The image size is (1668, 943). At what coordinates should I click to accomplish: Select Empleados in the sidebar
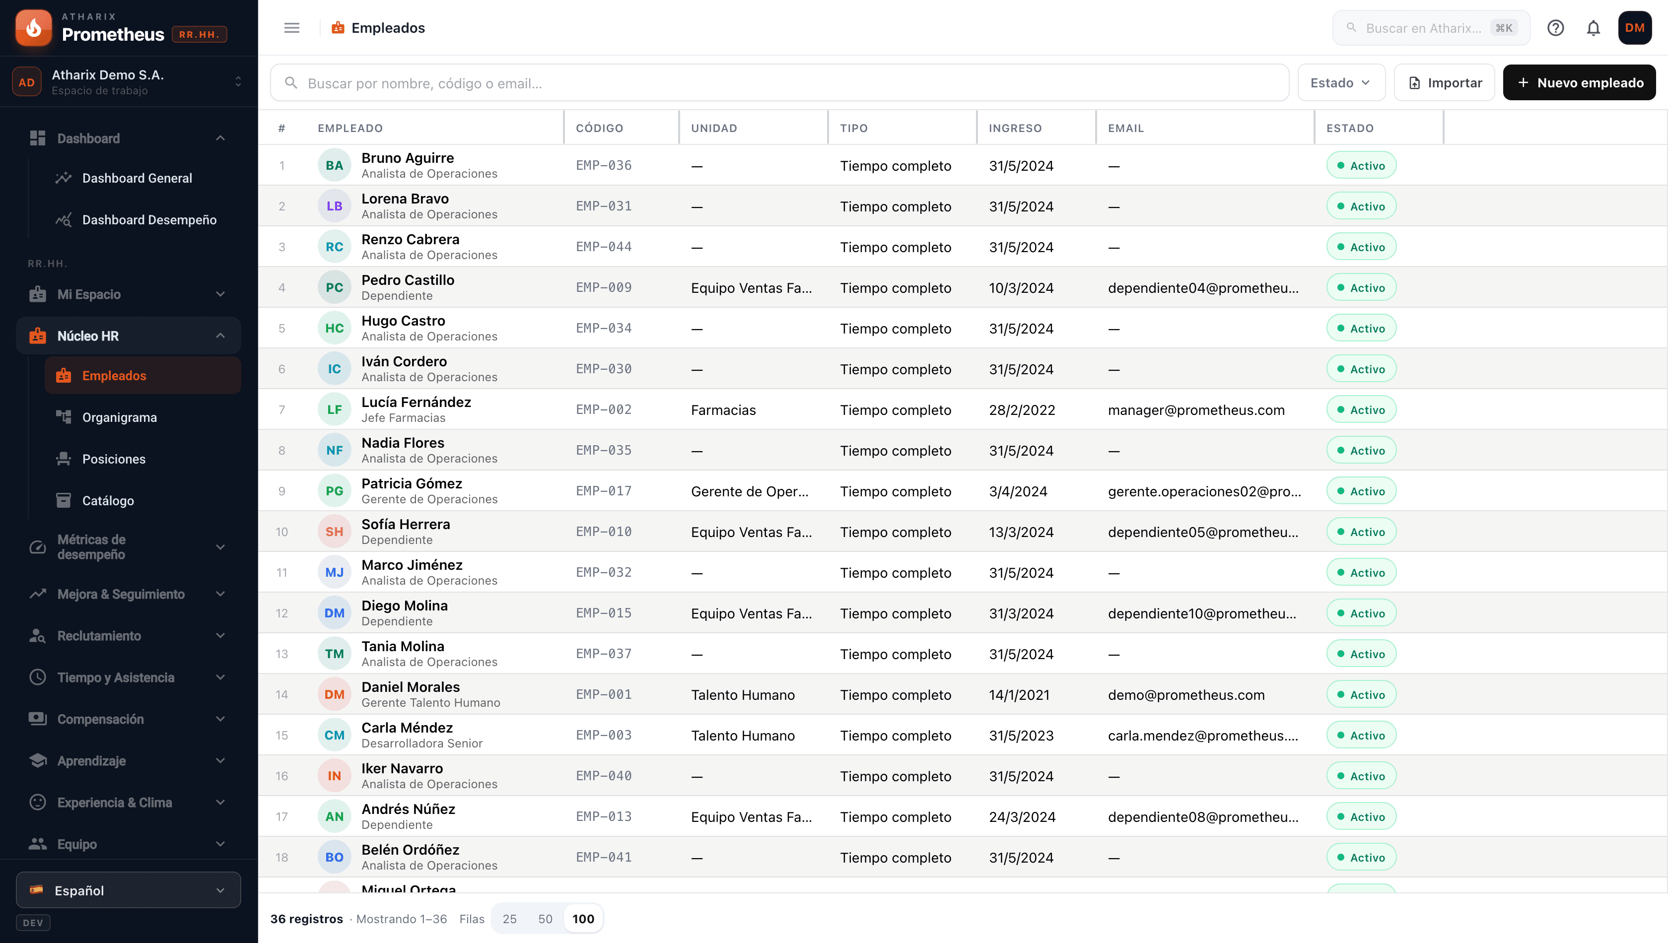[142, 376]
